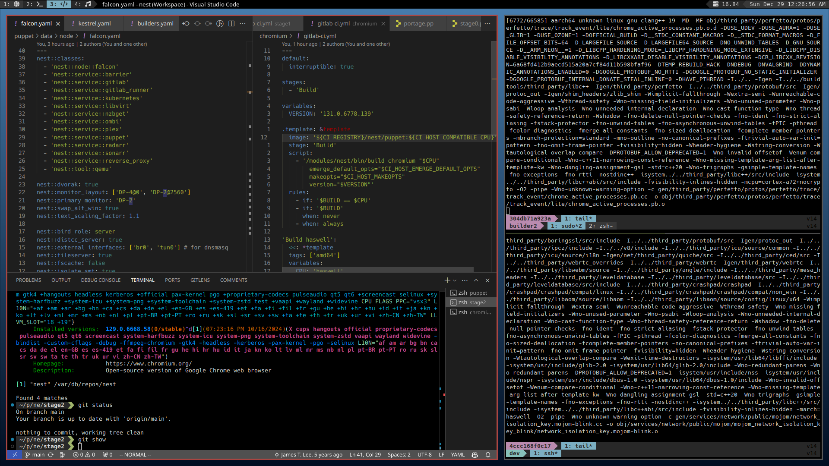Screen dimensions: 829x466
Task: Click the '1: ssh*' tmux window tab
Action: (x=545, y=453)
